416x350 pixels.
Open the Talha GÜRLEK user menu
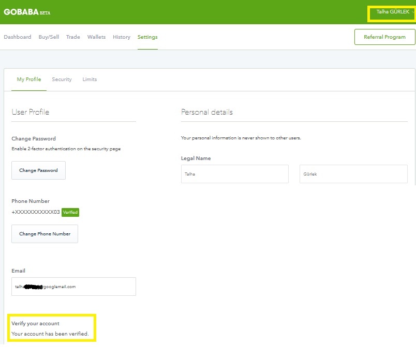394,12
